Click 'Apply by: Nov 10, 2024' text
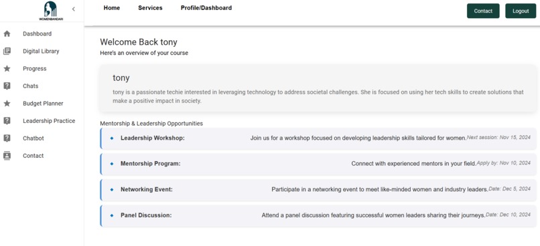Viewport: 540px width, 246px height. (504, 163)
